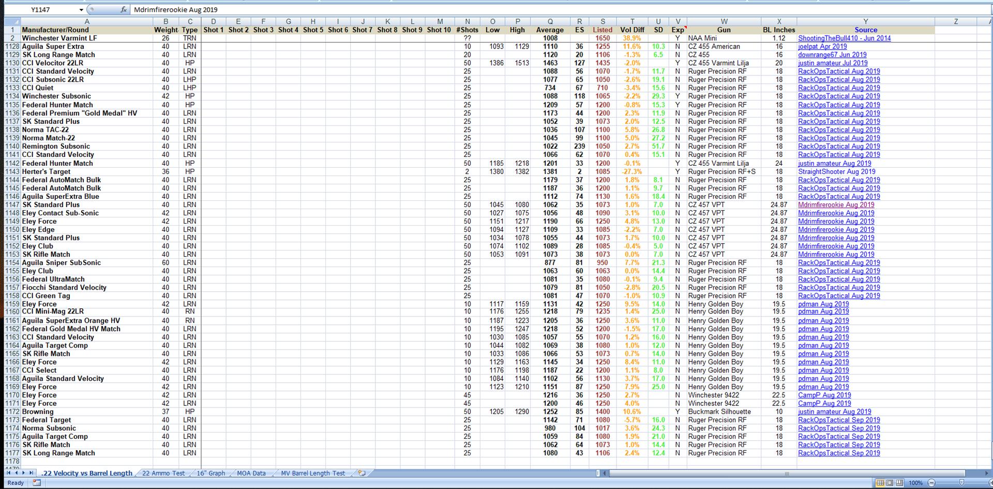Click the Ready status bar indicator

(x=16, y=483)
